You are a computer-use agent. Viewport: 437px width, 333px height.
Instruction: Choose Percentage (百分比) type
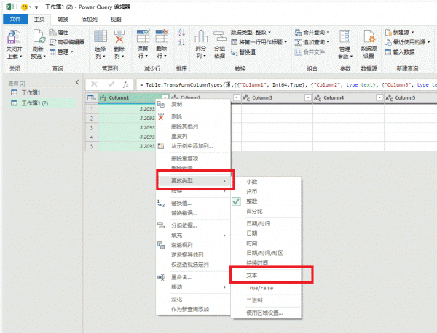[254, 212]
